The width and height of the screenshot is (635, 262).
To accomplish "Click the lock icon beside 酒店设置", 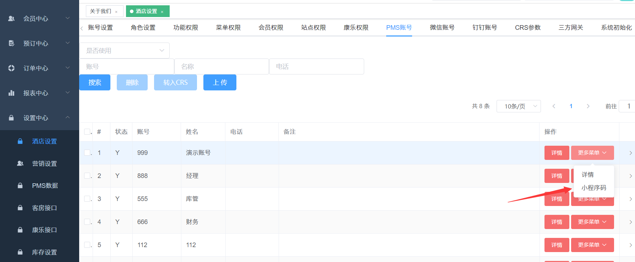I will click(20, 141).
